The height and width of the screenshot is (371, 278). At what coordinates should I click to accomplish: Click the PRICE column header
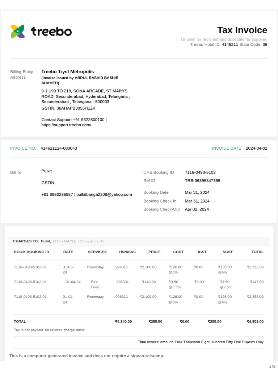tap(154, 252)
